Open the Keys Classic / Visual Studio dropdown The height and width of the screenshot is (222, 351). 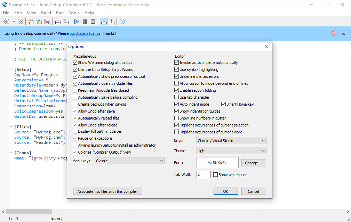point(231,141)
